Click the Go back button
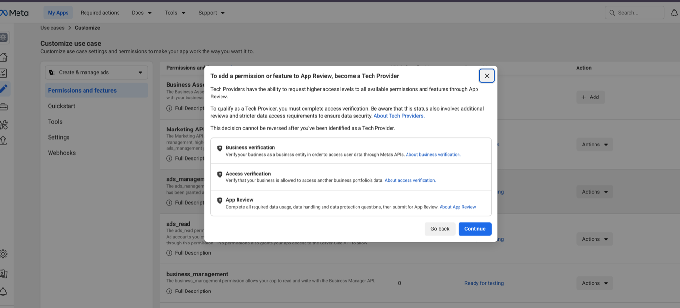Screen dimensions: 680x308 pos(440,229)
